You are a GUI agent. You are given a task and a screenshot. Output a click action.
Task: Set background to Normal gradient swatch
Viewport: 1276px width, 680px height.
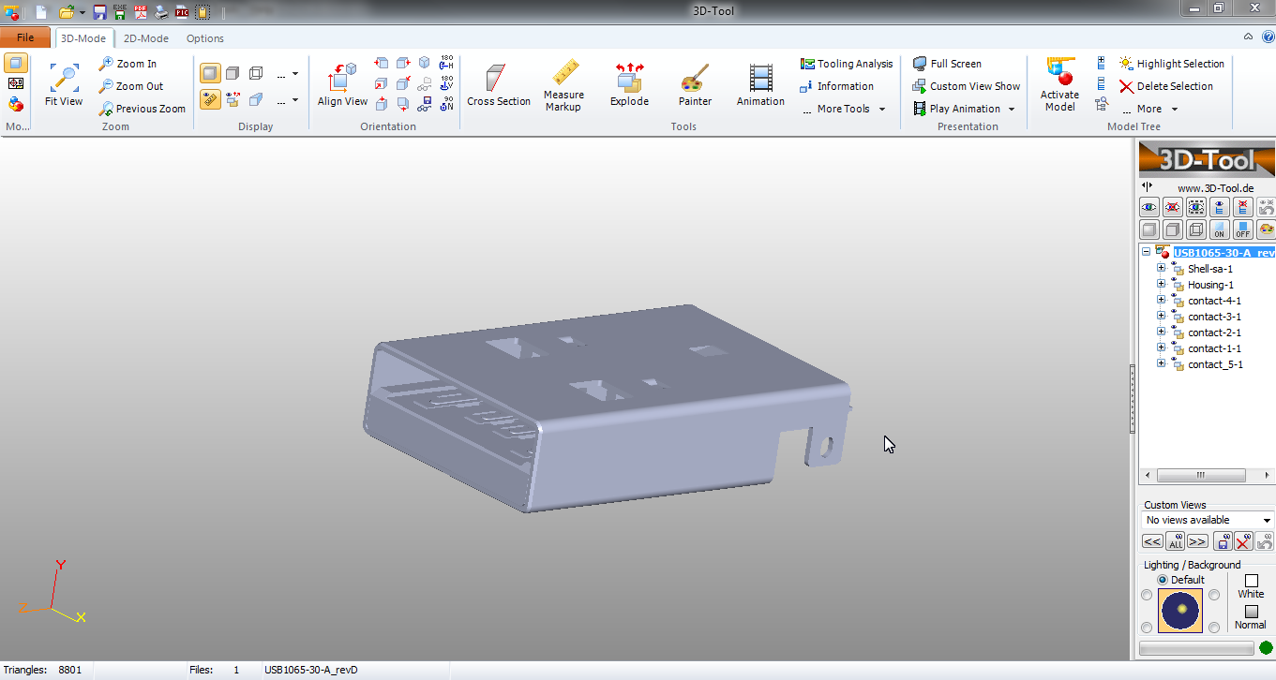1251,612
